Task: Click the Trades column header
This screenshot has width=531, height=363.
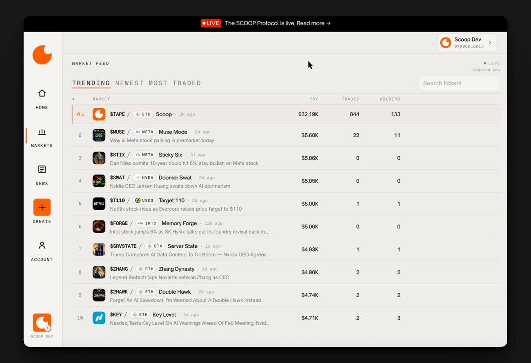Action: 350,99
